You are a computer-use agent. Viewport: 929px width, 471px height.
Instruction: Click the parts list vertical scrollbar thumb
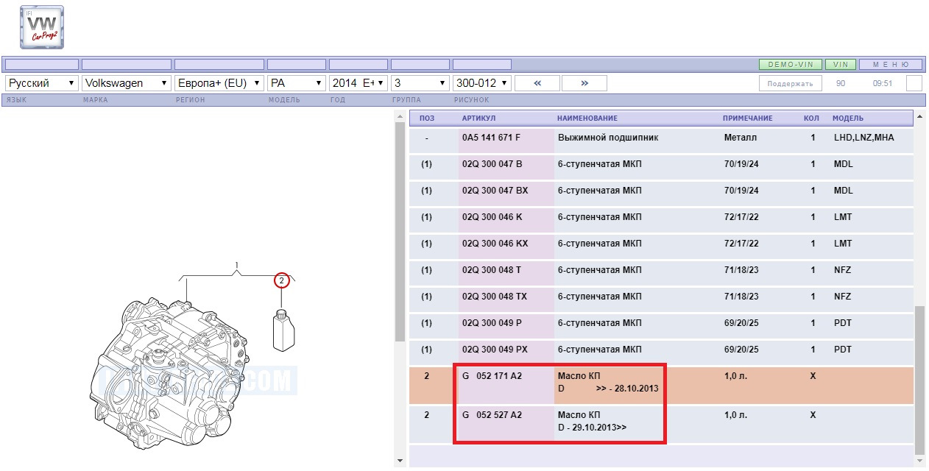point(919,380)
